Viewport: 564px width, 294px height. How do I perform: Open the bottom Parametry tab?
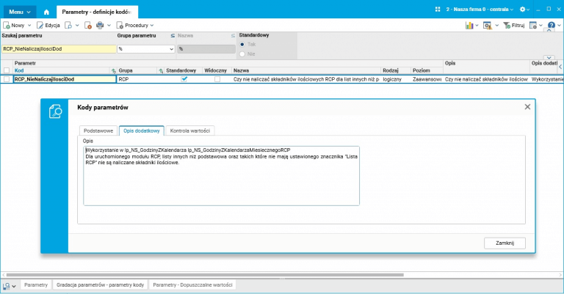35,284
